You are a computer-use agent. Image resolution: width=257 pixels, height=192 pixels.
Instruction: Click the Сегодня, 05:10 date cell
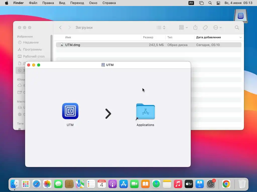[208, 45]
